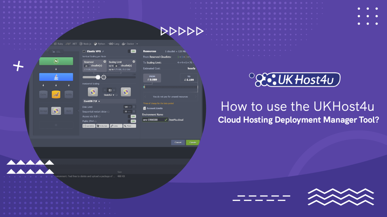Select the CentOS Elastic VPS node
Viewport: 387px width, 217px height.
point(56,111)
